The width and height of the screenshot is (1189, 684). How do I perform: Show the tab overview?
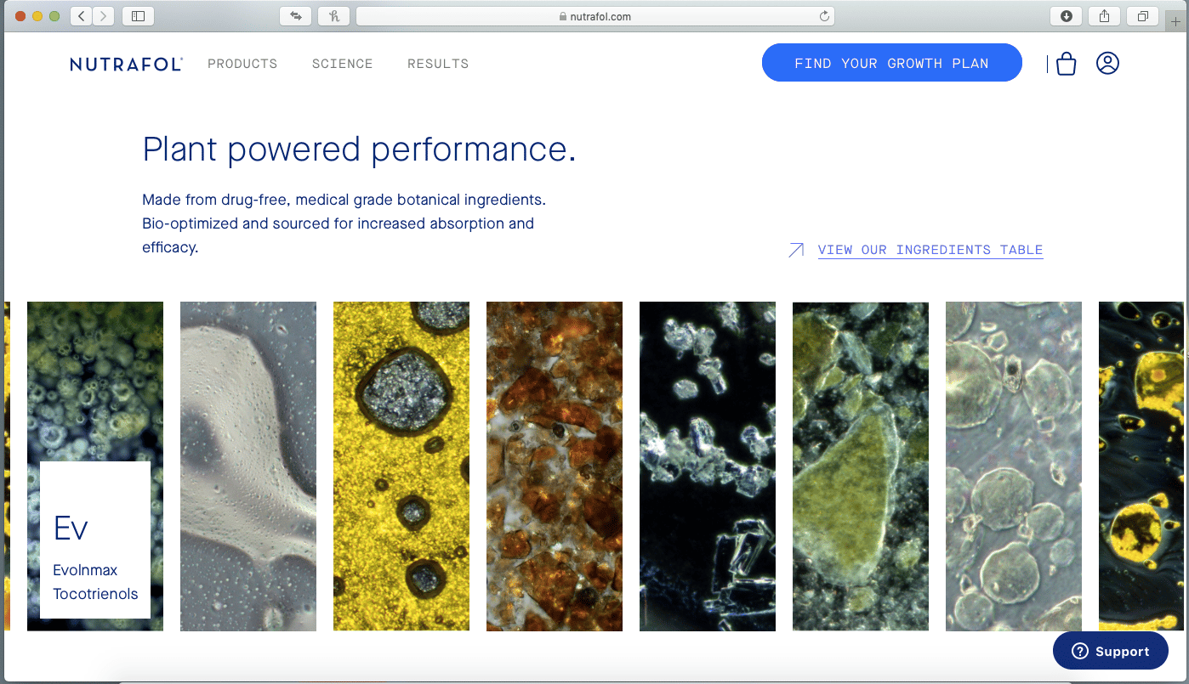pyautogui.click(x=1142, y=16)
